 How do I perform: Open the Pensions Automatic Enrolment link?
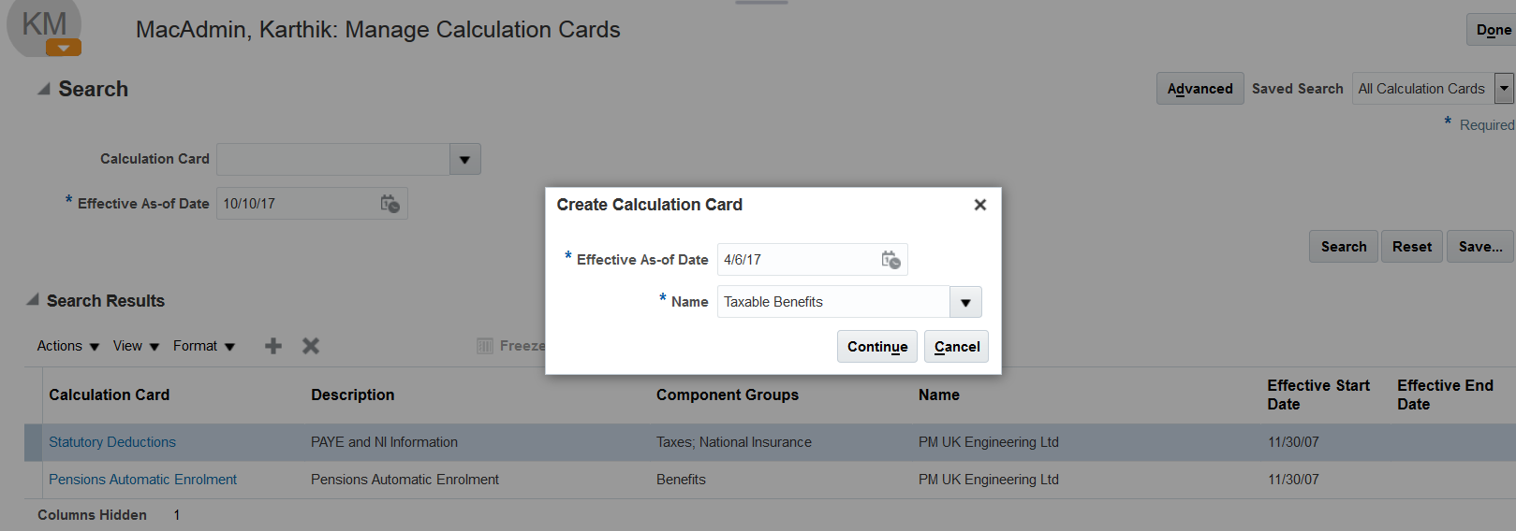pyautogui.click(x=142, y=480)
